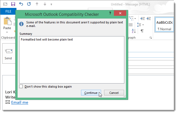The width and height of the screenshot is (178, 114).
Task: Select 'Formatted text will become plain text' entry
Action: (x=47, y=39)
